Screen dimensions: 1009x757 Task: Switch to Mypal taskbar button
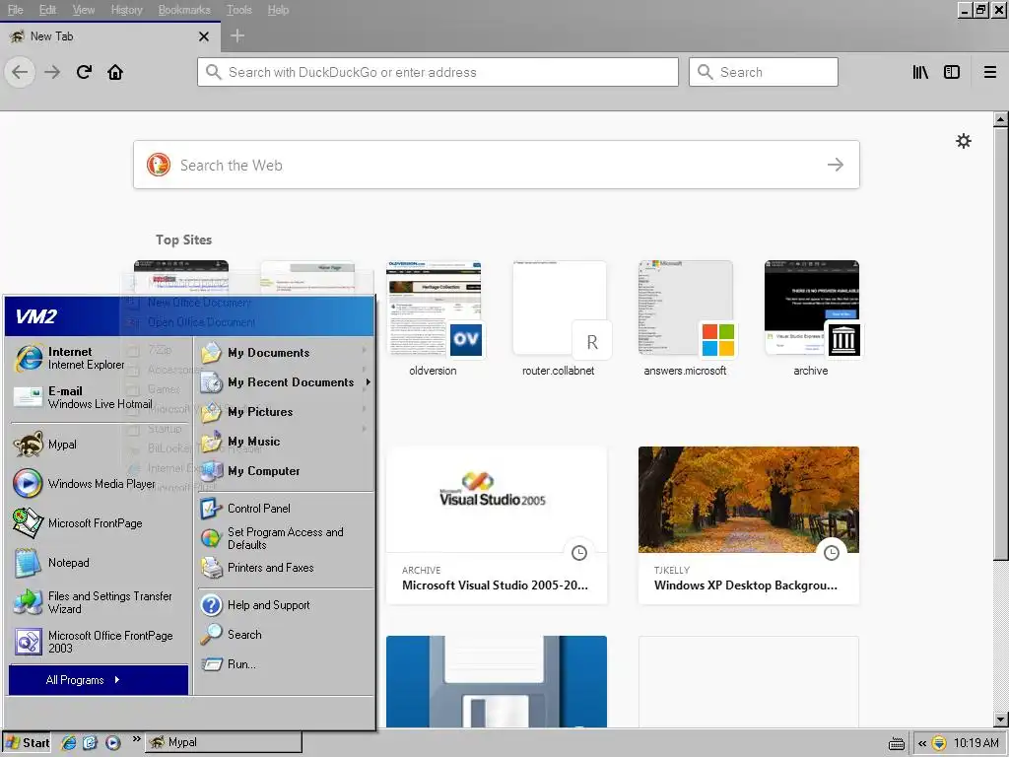coord(224,743)
